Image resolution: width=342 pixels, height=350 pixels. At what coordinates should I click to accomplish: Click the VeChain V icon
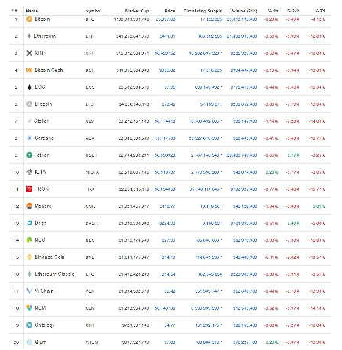pyautogui.click(x=29, y=291)
